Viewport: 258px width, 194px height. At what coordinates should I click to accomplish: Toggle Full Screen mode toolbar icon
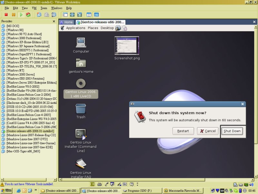click(x=80, y=15)
